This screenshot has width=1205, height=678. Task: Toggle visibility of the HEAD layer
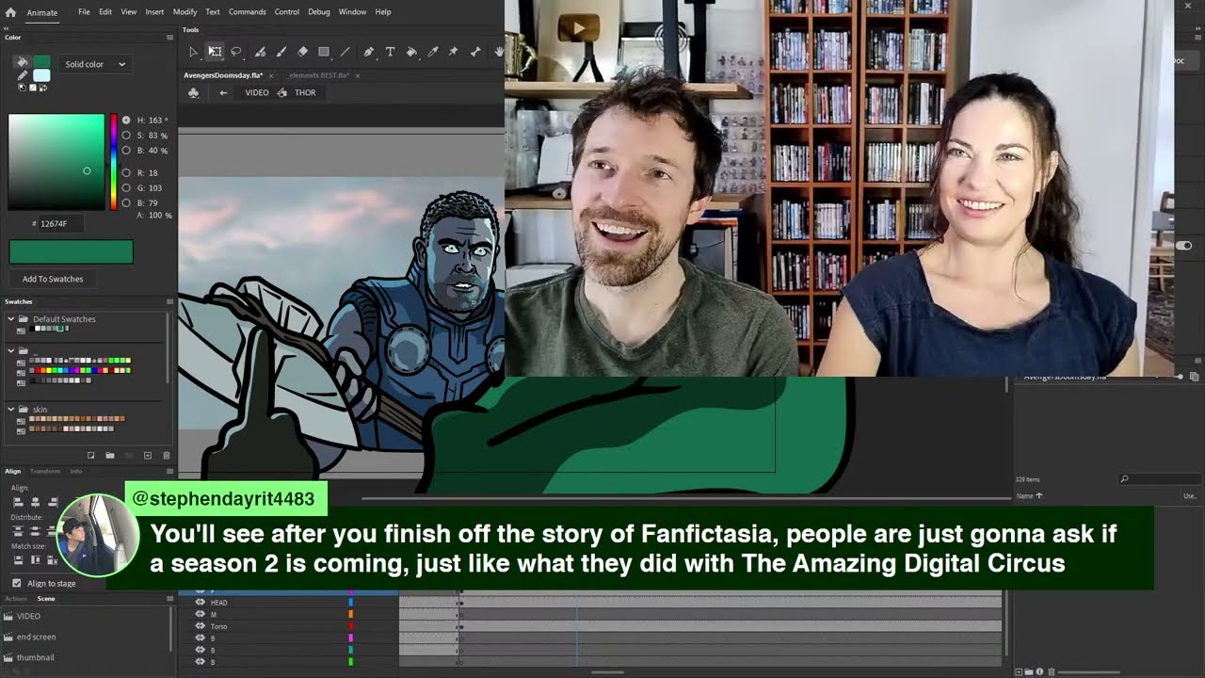point(200,603)
